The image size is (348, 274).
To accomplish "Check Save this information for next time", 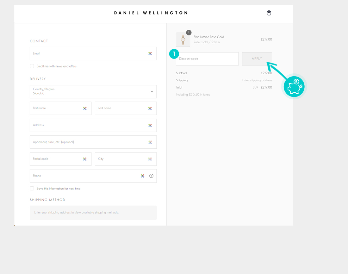I will tap(32, 188).
